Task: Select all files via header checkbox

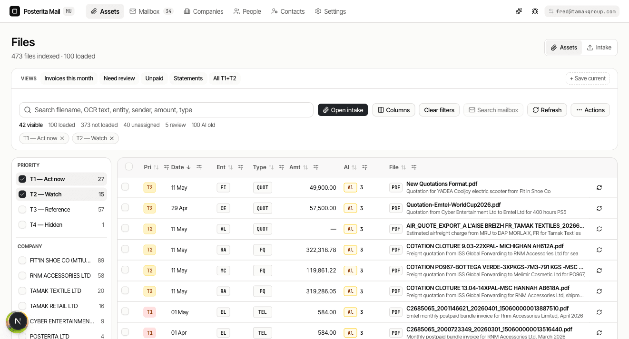Action: point(129,166)
